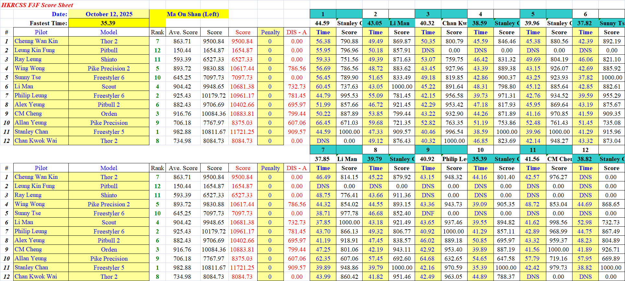
Task: Select Wing Wong's Pike Precision 2 in bottom table
Action: click(x=109, y=204)
